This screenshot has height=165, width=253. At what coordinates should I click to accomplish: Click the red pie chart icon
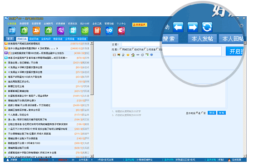coord(122,31)
